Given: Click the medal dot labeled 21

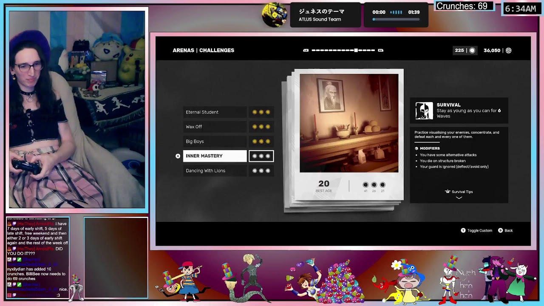Looking at the screenshot, I should (x=382, y=185).
